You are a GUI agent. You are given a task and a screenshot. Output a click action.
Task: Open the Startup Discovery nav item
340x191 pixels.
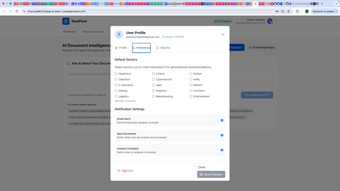click(93, 32)
